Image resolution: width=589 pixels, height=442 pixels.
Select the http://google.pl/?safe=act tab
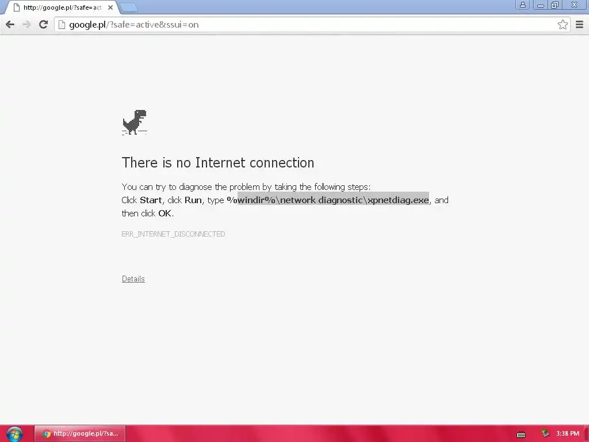[60, 7]
